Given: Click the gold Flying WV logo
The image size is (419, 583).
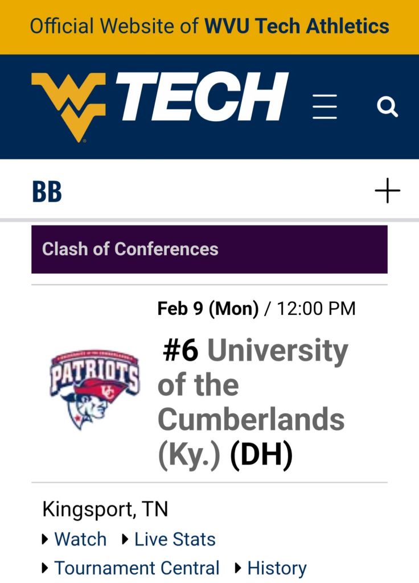Looking at the screenshot, I should tap(68, 105).
